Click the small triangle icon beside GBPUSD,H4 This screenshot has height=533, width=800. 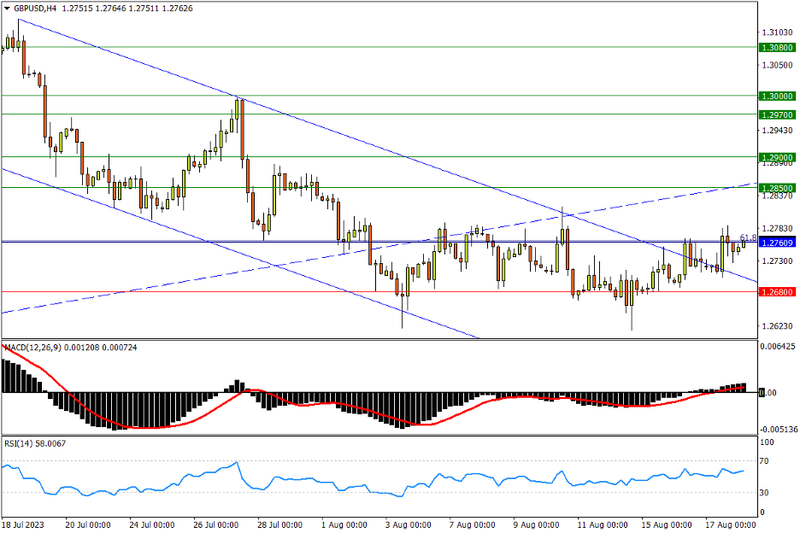[7, 9]
